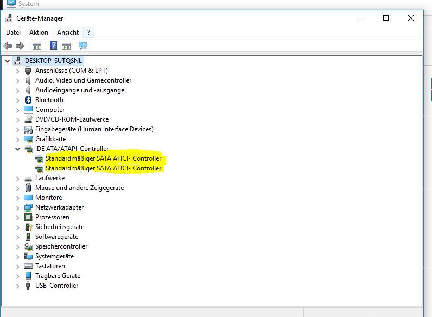Click the Geräte-Manager title bar icon
This screenshot has width=432, height=317.
[x=9, y=18]
